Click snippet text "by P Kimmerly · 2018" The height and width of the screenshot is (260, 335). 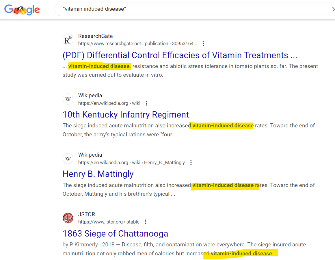coord(88,245)
